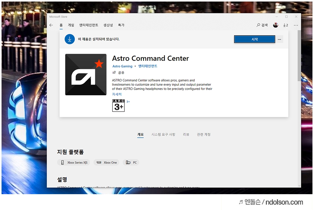Open the Astro Gaming publisher link
This screenshot has height=210, width=314.
tap(122, 66)
